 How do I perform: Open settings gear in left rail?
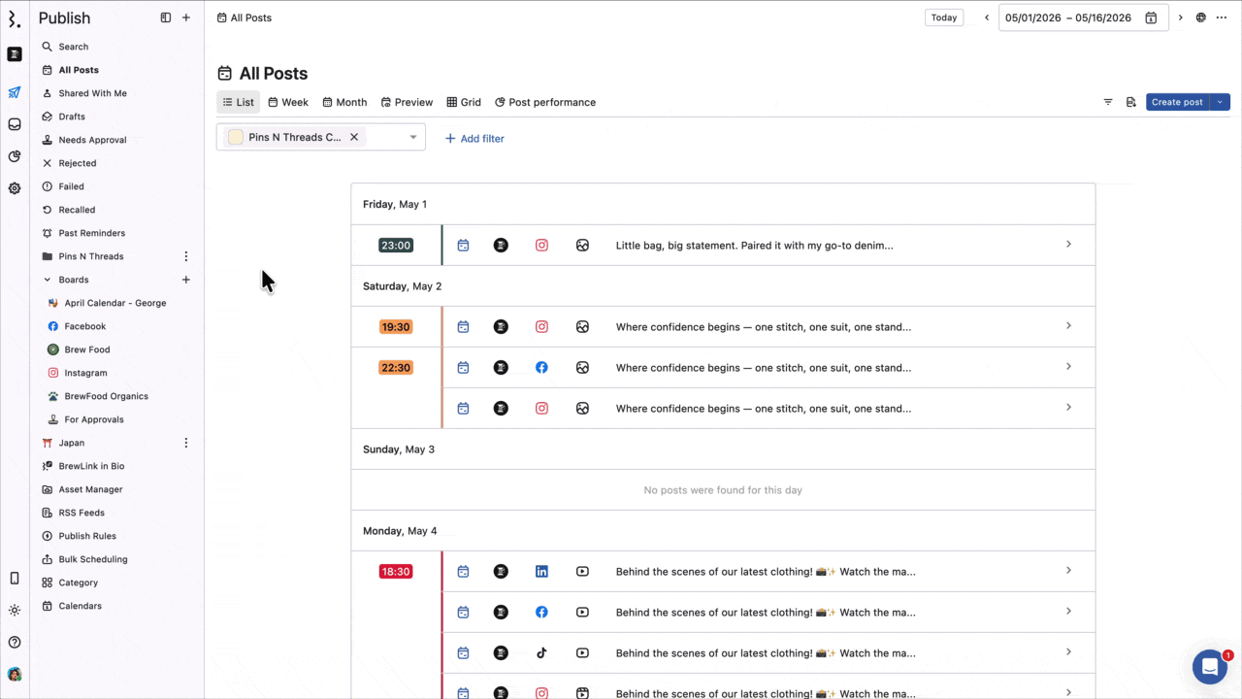click(x=15, y=188)
